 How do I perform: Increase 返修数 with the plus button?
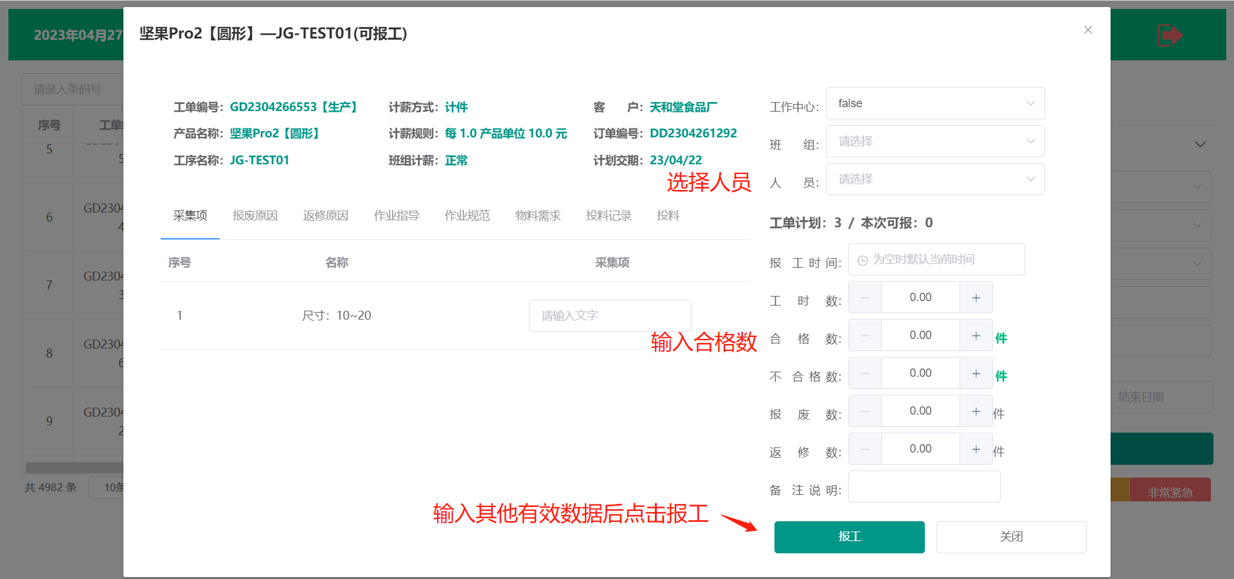tap(976, 449)
